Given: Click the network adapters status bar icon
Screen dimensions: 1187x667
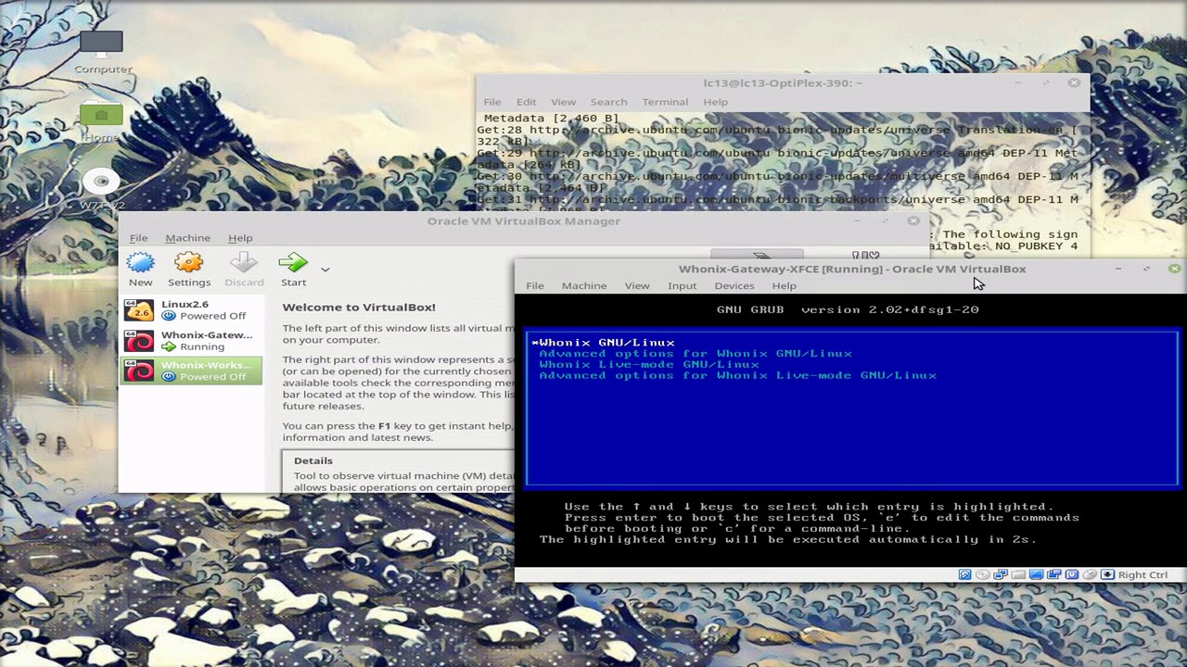Looking at the screenshot, I should click(x=1001, y=574).
